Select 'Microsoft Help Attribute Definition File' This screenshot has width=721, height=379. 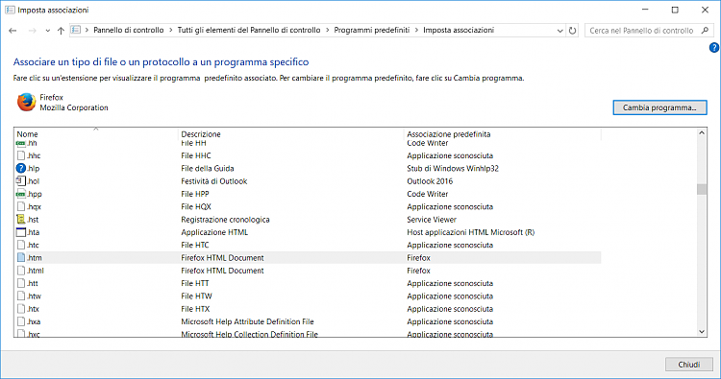[247, 321]
